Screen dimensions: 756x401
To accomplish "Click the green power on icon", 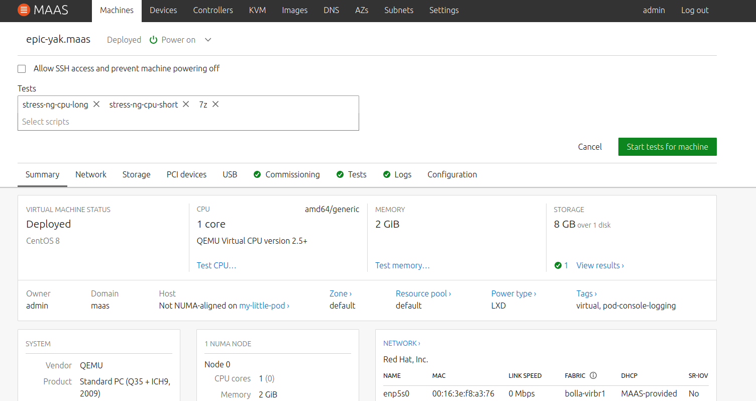I will [x=154, y=40].
